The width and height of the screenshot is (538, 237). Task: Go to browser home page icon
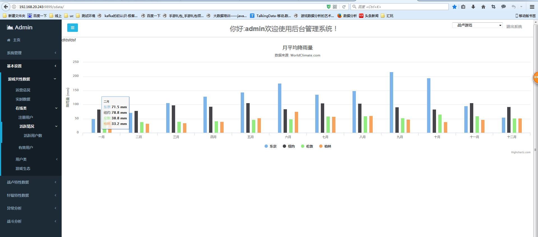click(x=483, y=7)
